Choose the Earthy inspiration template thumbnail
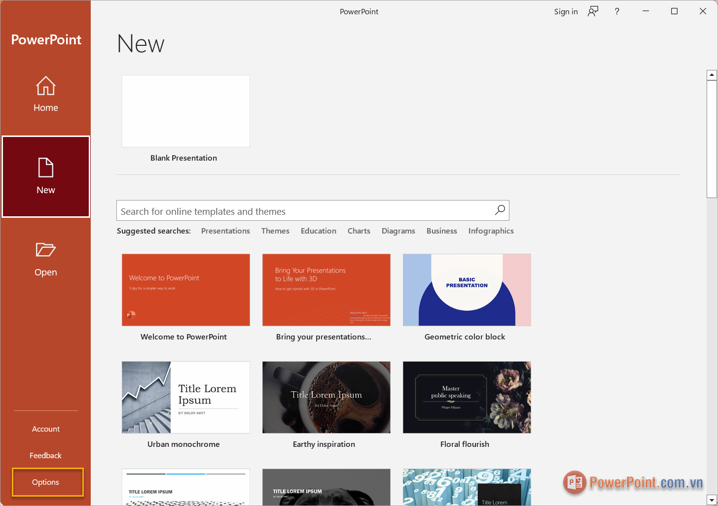The height and width of the screenshot is (506, 718). 326,397
